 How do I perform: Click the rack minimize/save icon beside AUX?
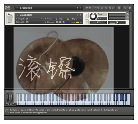[130, 8]
